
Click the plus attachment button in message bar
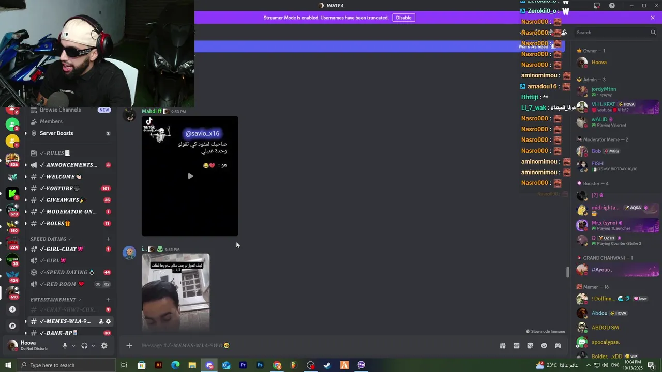click(x=129, y=346)
